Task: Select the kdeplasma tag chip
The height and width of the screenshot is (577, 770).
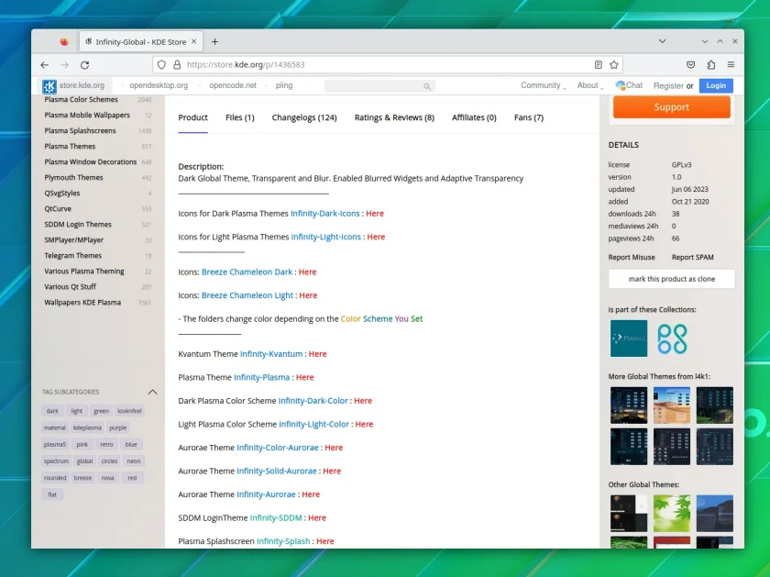Action: pyautogui.click(x=87, y=427)
